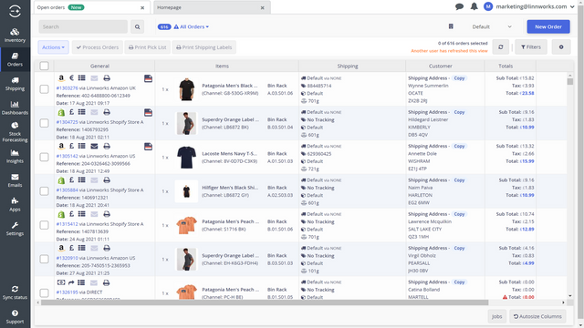
Task: Toggle the select-all orders checkbox
Action: (x=45, y=66)
